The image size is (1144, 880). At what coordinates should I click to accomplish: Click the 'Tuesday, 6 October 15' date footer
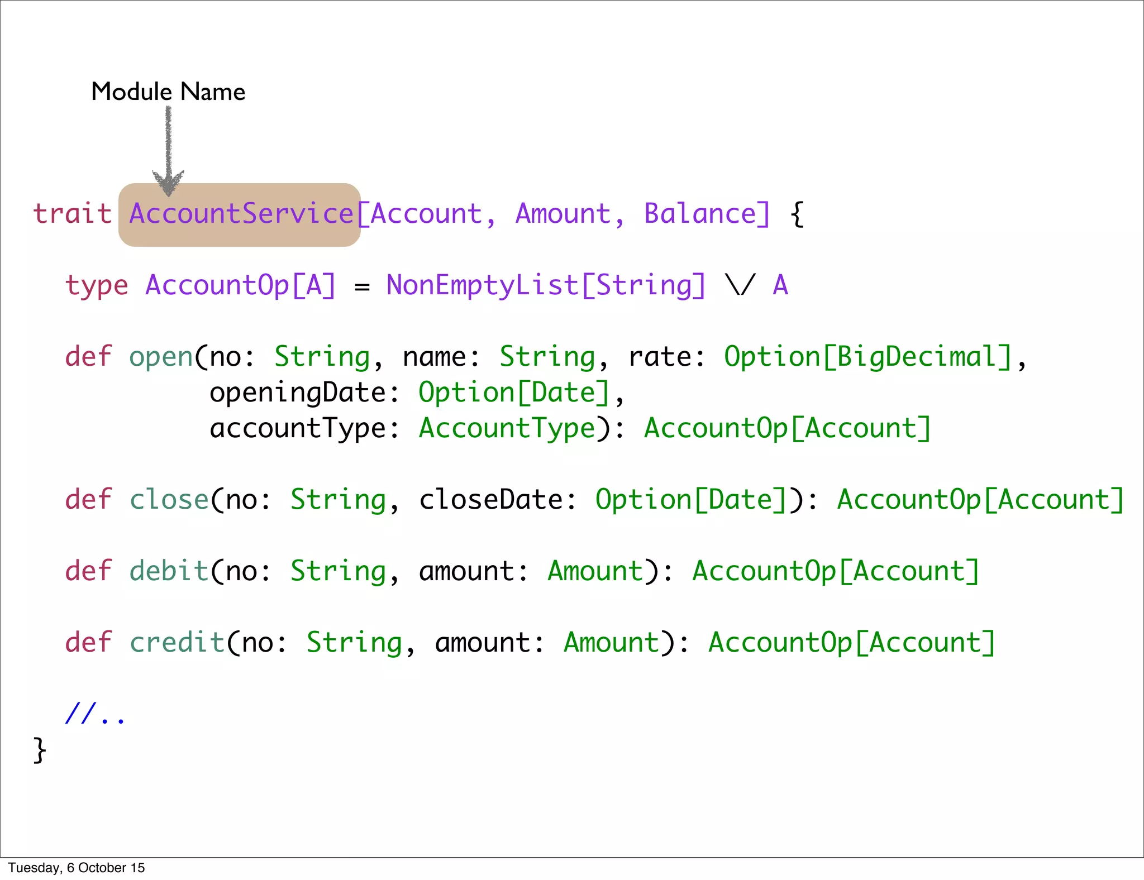click(x=77, y=868)
